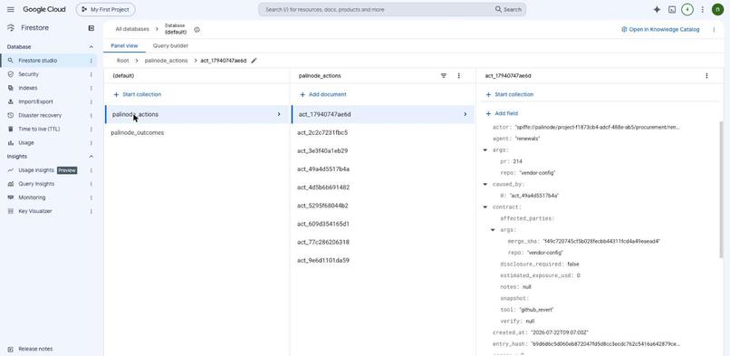Collapse the caused_by field
This screenshot has width=730, height=356.
click(485, 184)
